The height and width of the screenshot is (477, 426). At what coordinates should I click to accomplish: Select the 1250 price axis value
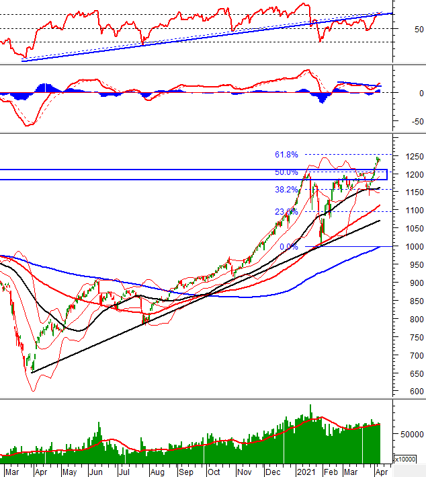pos(415,157)
